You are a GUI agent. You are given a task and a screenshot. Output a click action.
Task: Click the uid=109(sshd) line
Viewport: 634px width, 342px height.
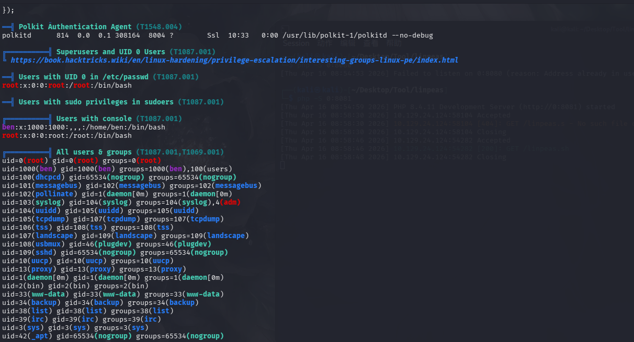(x=115, y=253)
